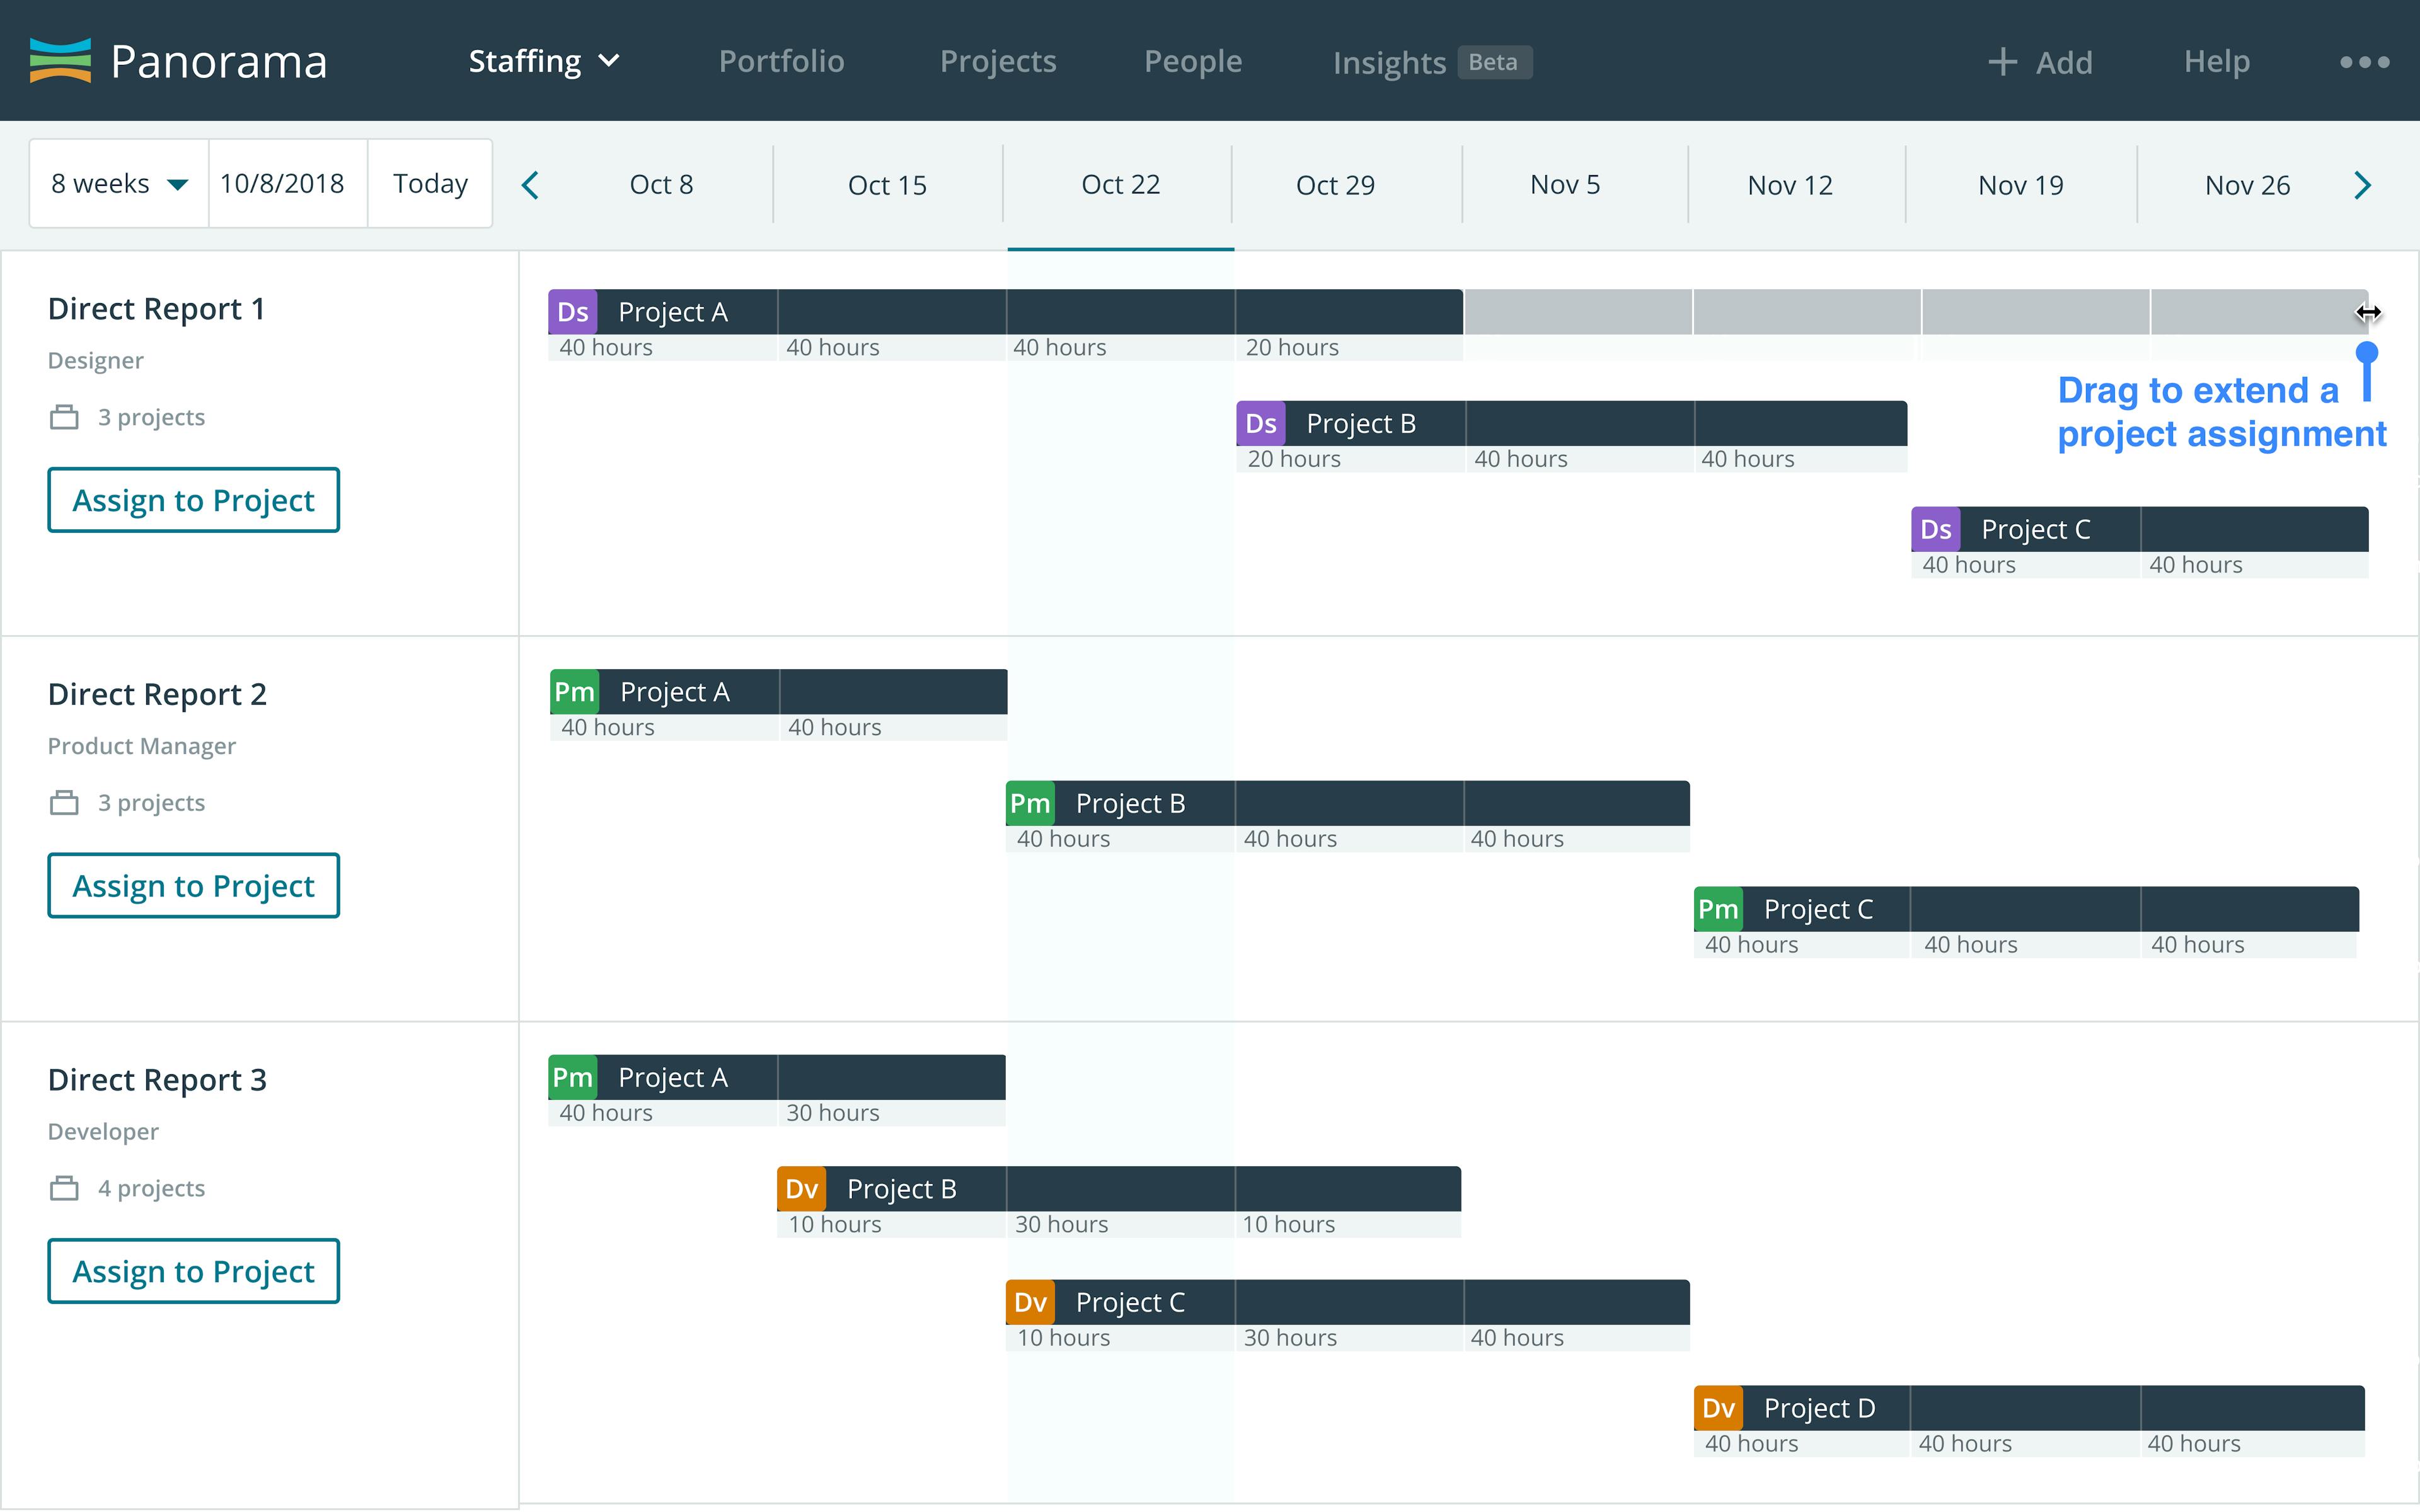Click Pm badge on Direct Report 2 Project B
This screenshot has width=2420, height=1512.
[1030, 803]
